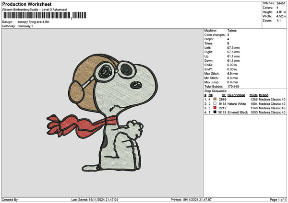Click 'Emerald Black' description in stop sequence
The image size is (288, 203).
coord(238,113)
